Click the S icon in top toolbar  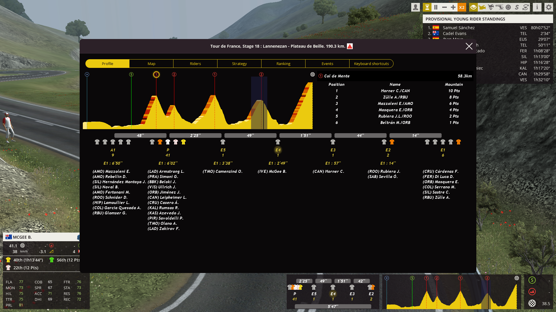pyautogui.click(x=517, y=7)
